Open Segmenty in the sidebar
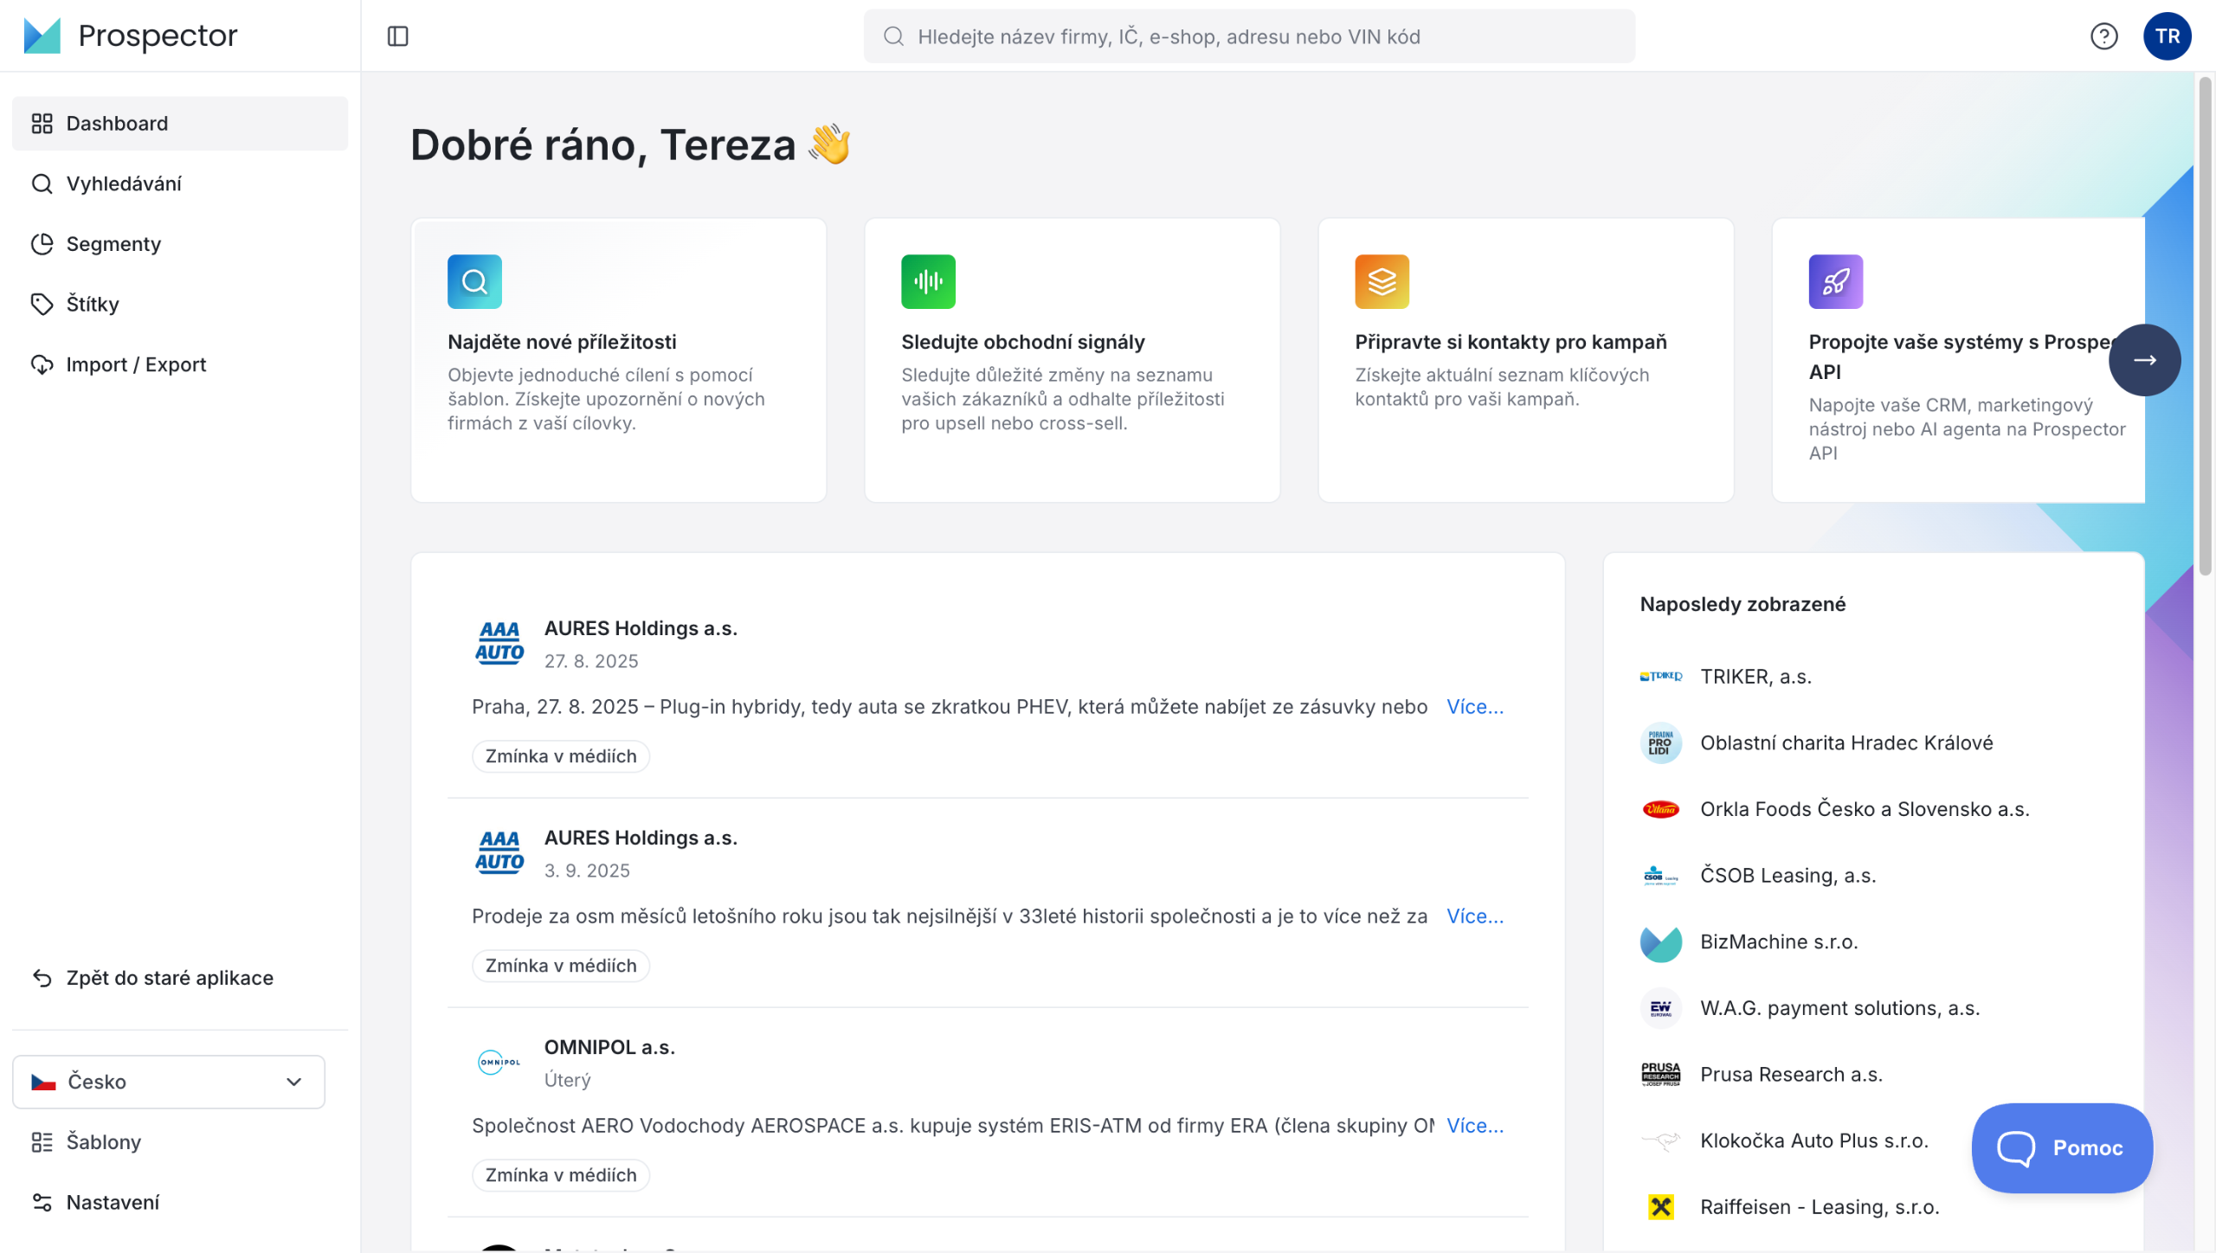 (x=113, y=244)
